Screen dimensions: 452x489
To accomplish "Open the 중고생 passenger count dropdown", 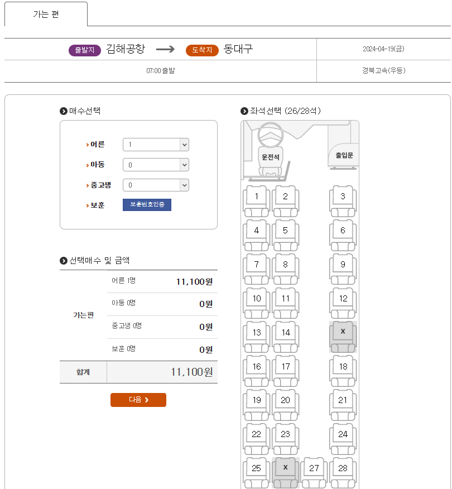I will 156,185.
